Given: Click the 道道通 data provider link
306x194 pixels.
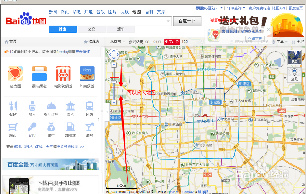Looking at the screenshot, I should tap(203, 192).
